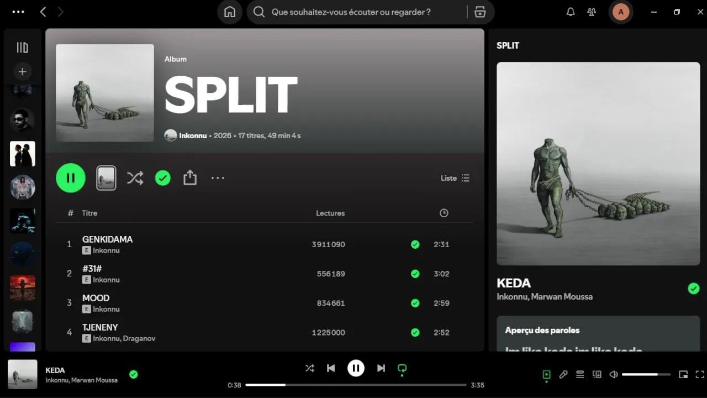Open friend activity icon
This screenshot has height=398, width=707.
592,12
